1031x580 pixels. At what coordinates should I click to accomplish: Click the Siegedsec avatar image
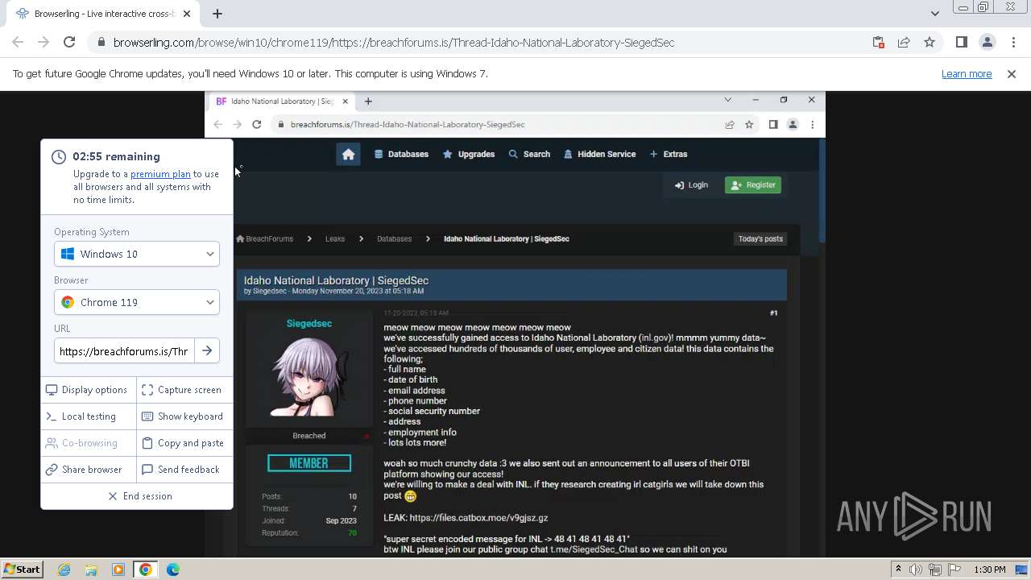pyautogui.click(x=309, y=376)
